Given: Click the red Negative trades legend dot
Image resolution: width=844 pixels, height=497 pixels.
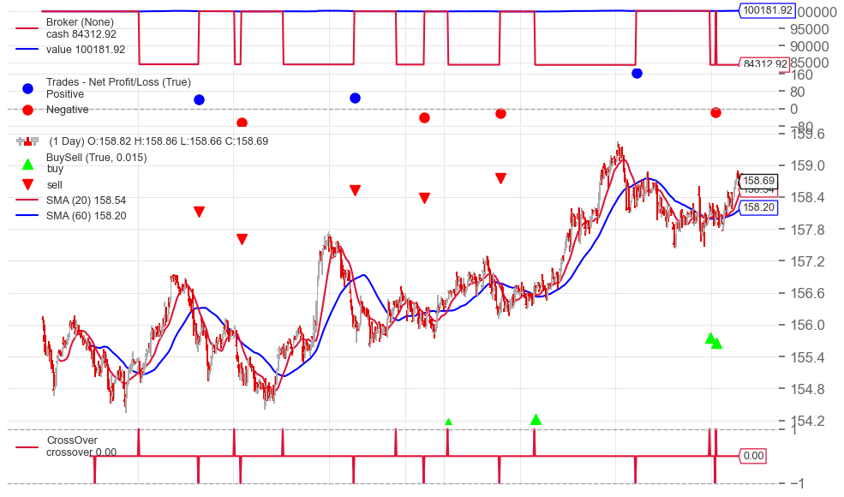Looking at the screenshot, I should click(x=27, y=110).
